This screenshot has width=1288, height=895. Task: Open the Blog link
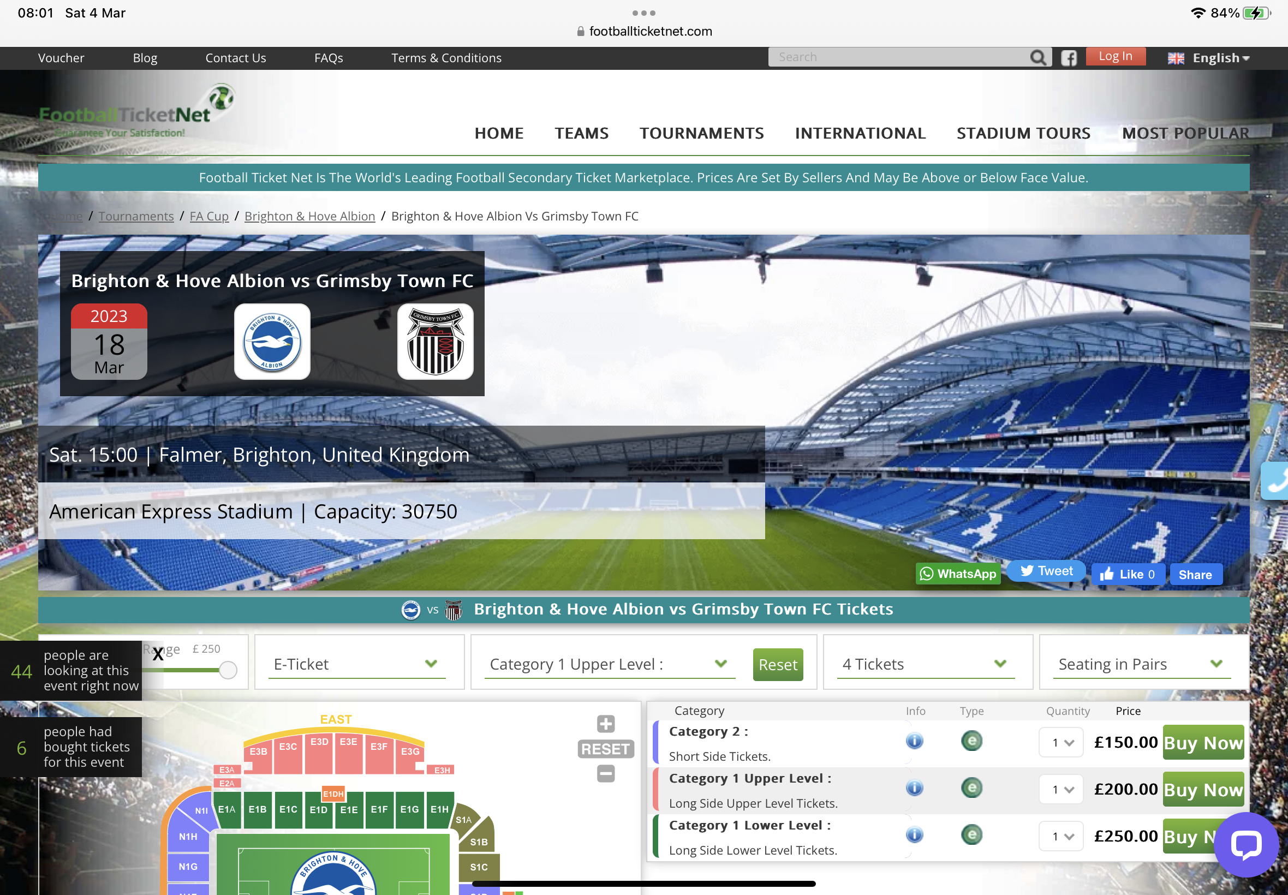145,58
